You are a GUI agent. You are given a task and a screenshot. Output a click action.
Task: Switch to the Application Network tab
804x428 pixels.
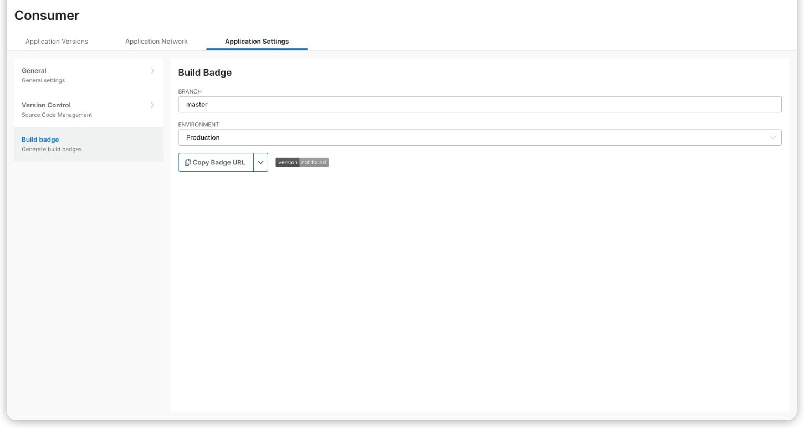pyautogui.click(x=157, y=41)
